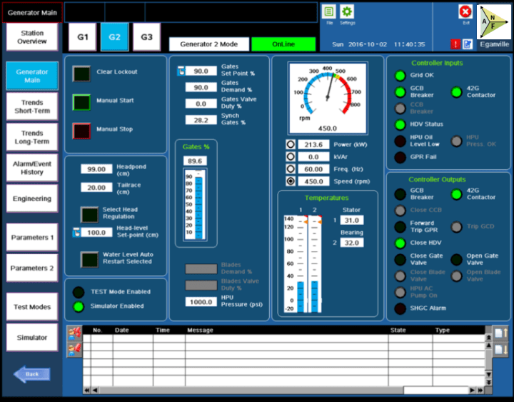
Task: Click the Gates Set Point value field
Action: click(201, 71)
